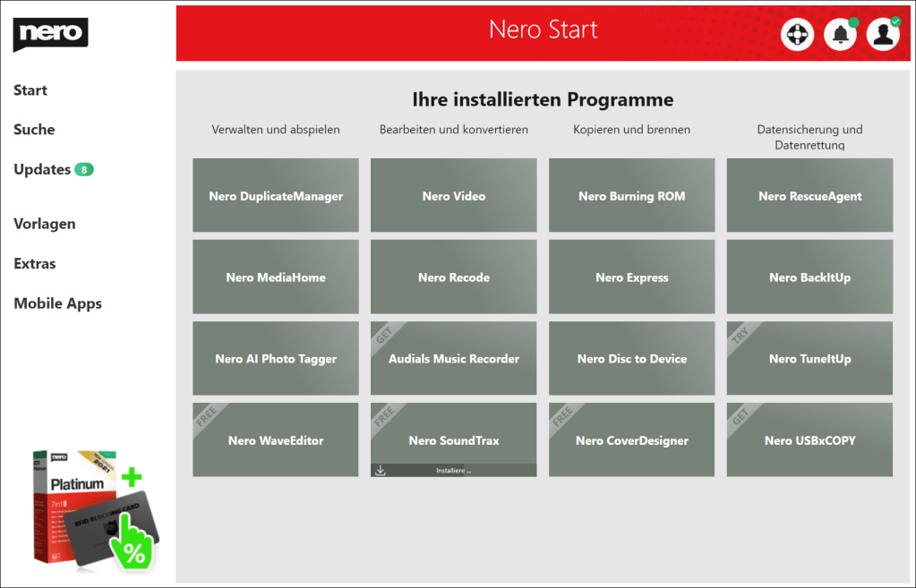The width and height of the screenshot is (916, 588).
Task: Get Audials Music Recorder tile
Action: (454, 359)
